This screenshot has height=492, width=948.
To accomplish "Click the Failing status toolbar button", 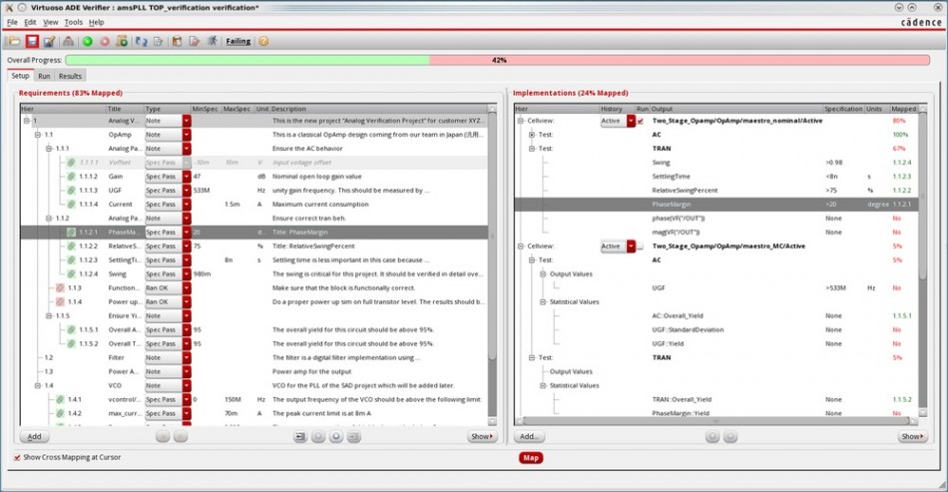I will (238, 42).
